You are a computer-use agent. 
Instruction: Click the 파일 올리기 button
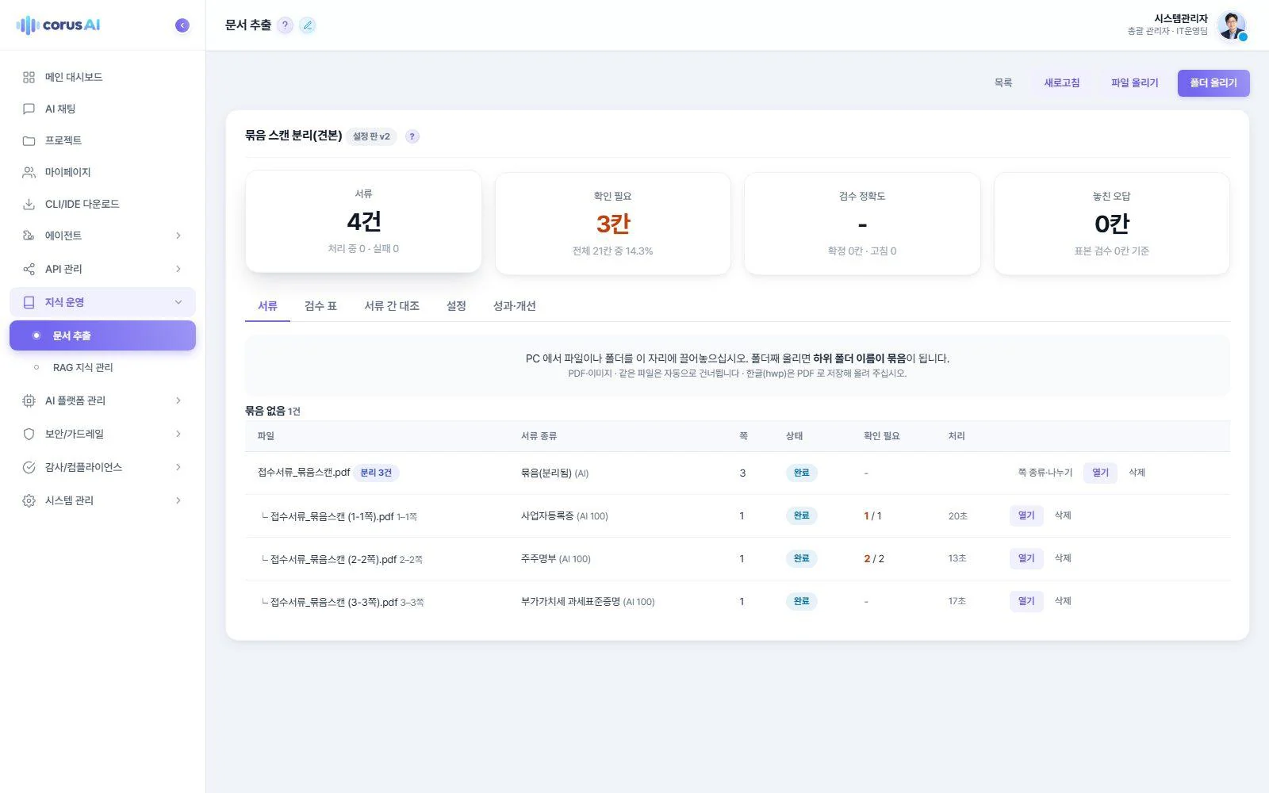pos(1134,83)
